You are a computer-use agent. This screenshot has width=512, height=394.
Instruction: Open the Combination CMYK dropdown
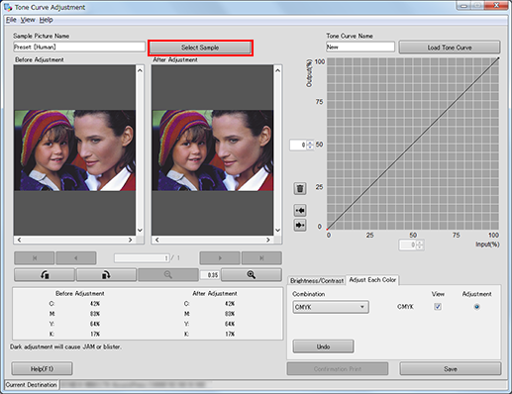(x=331, y=307)
